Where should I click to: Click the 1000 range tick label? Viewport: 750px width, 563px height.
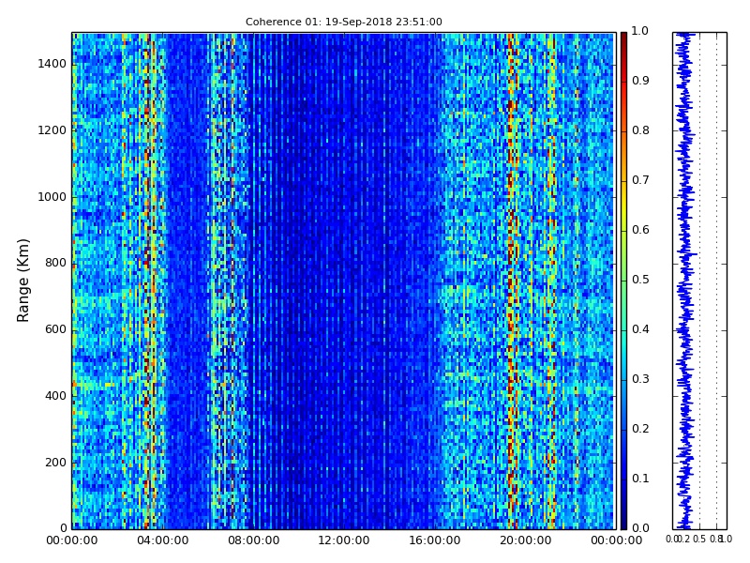click(x=52, y=197)
